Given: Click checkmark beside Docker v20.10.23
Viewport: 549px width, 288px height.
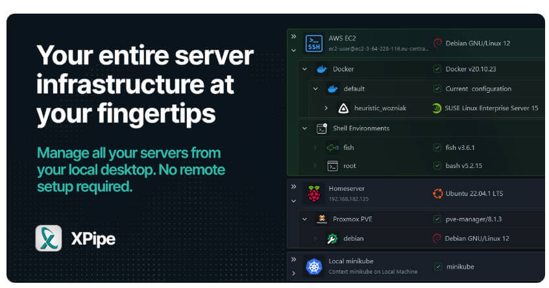Looking at the screenshot, I should coord(437,69).
